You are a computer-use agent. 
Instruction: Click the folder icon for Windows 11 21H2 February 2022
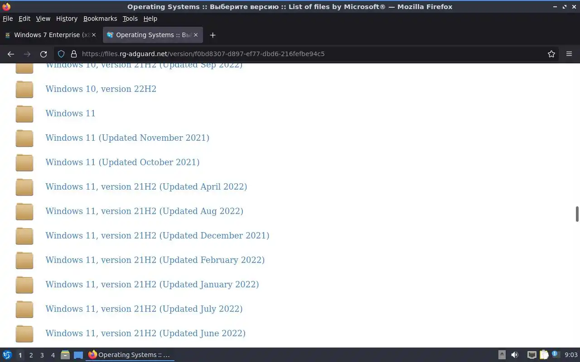(x=24, y=260)
